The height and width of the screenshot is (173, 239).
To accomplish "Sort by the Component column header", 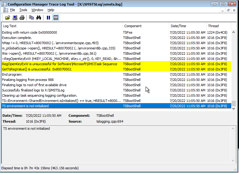I will coord(146,26).
